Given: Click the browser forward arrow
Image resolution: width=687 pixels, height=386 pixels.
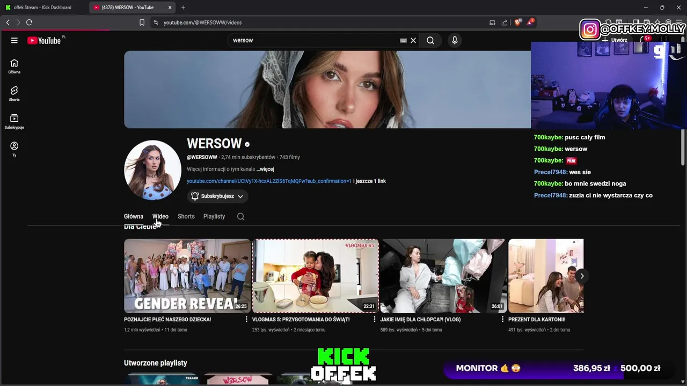Looking at the screenshot, I should click(18, 23).
